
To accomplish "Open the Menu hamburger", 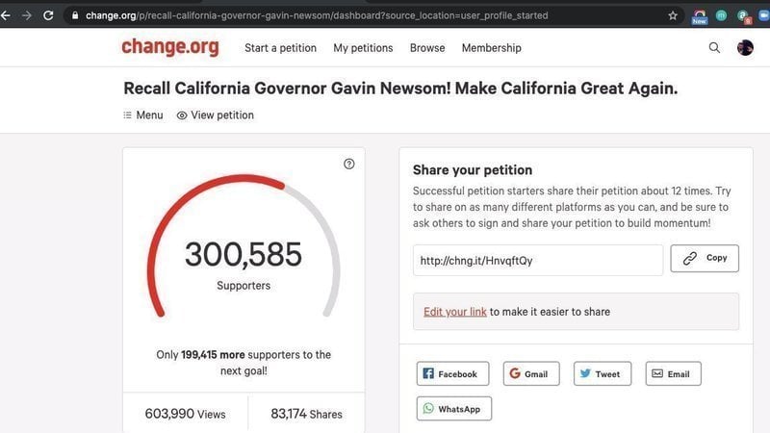I will click(x=142, y=115).
